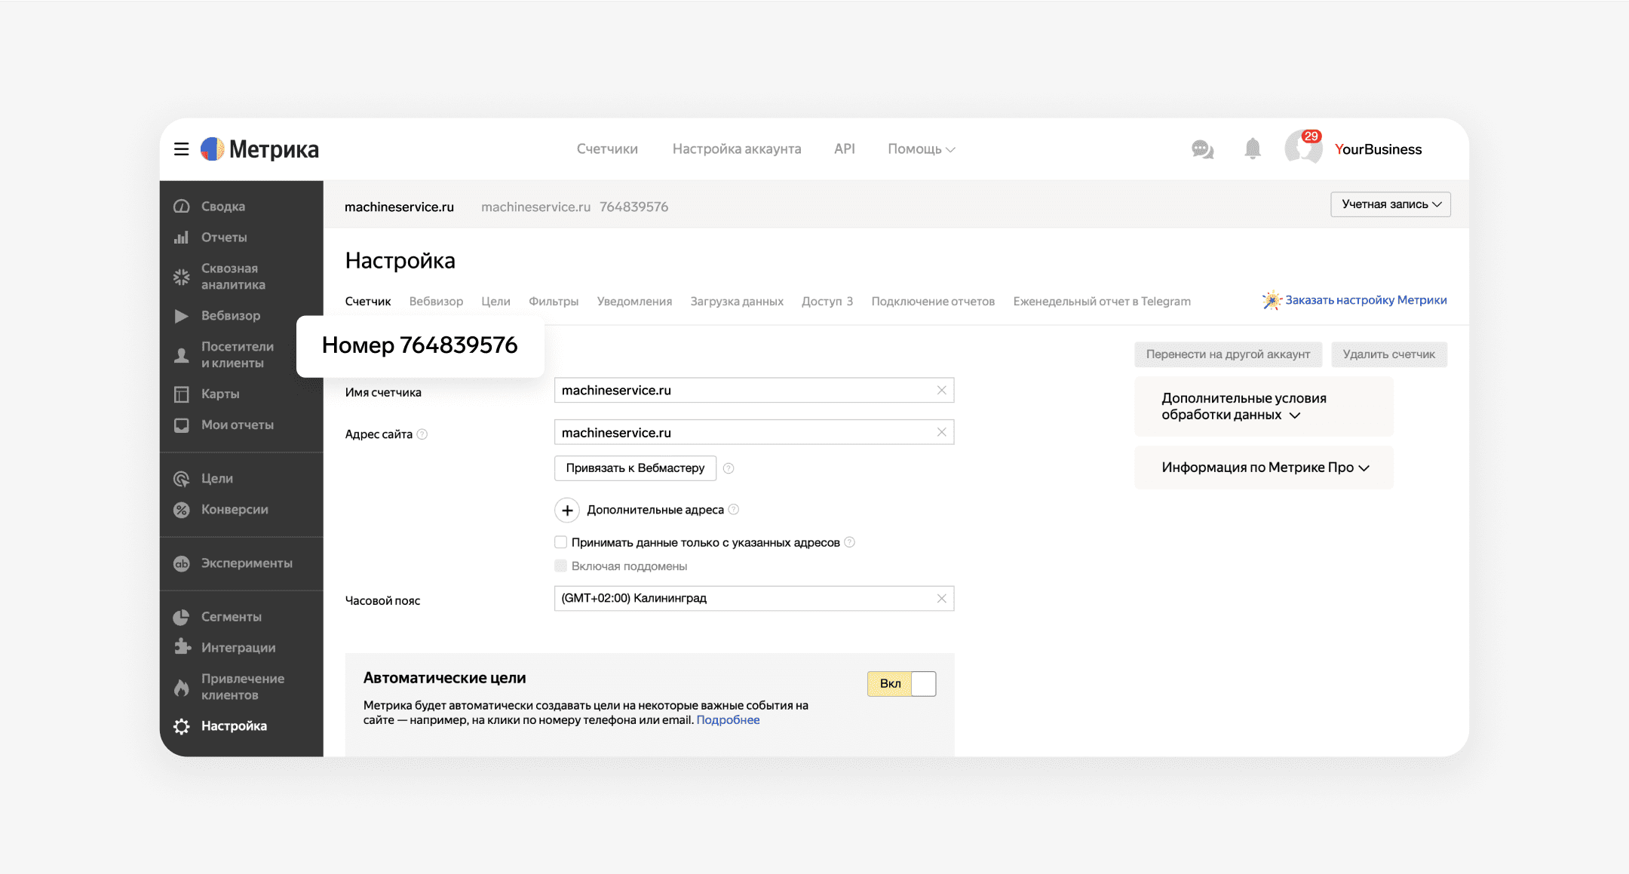Expand Дополнительные условия обработки данных

coord(1264,406)
